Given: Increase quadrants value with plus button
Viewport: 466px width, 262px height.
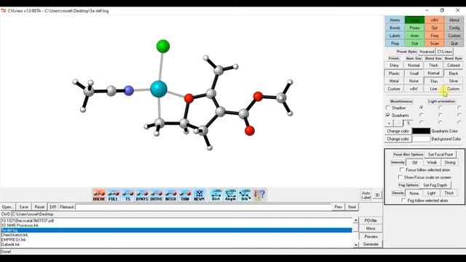Looking at the screenshot, I should coord(389,123).
